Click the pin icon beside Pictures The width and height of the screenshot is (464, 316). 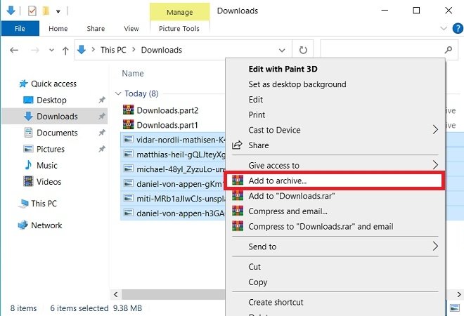coord(102,149)
